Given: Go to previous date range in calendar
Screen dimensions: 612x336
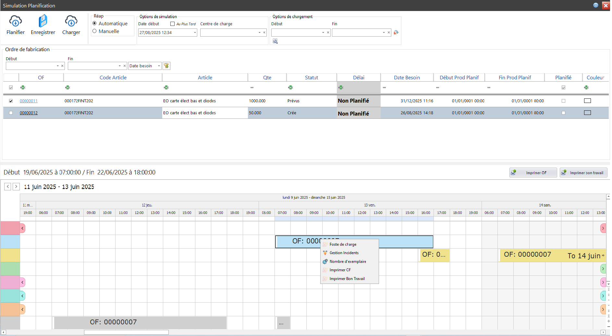Looking at the screenshot, I should pyautogui.click(x=8, y=187).
